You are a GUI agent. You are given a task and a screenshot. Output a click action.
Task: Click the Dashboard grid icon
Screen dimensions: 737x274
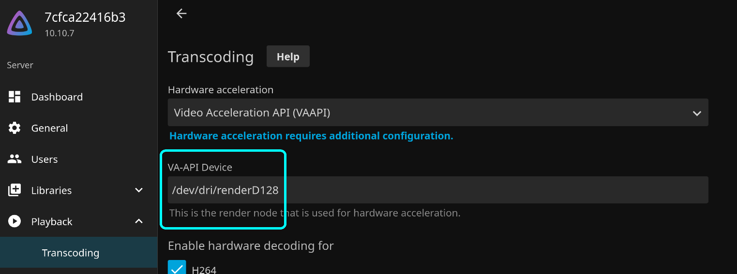tap(15, 97)
